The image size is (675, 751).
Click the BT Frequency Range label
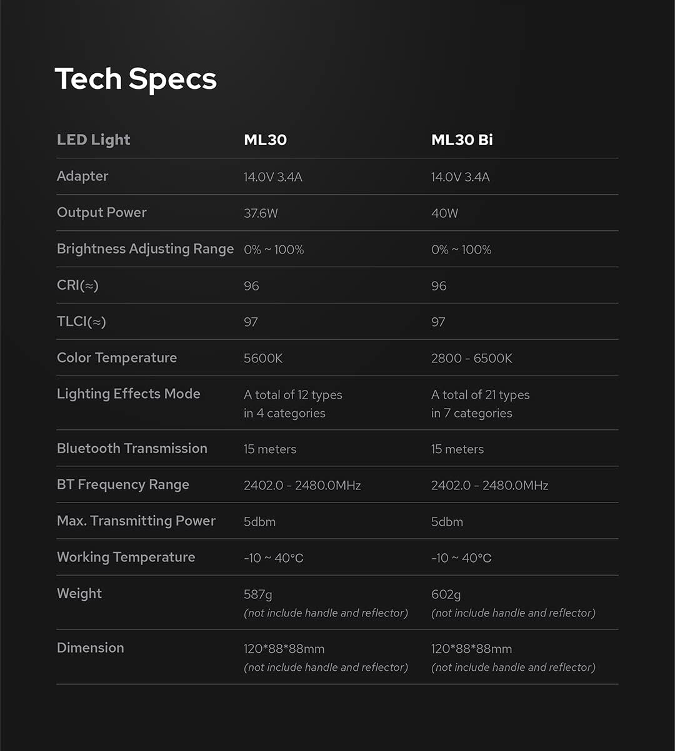click(x=123, y=485)
